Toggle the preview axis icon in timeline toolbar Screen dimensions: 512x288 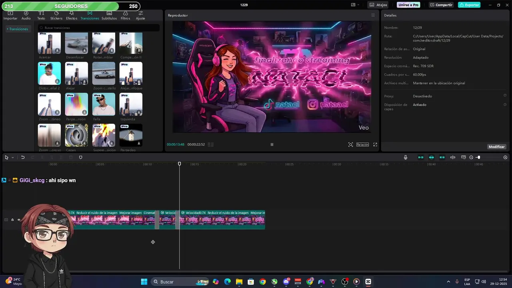pos(453,158)
